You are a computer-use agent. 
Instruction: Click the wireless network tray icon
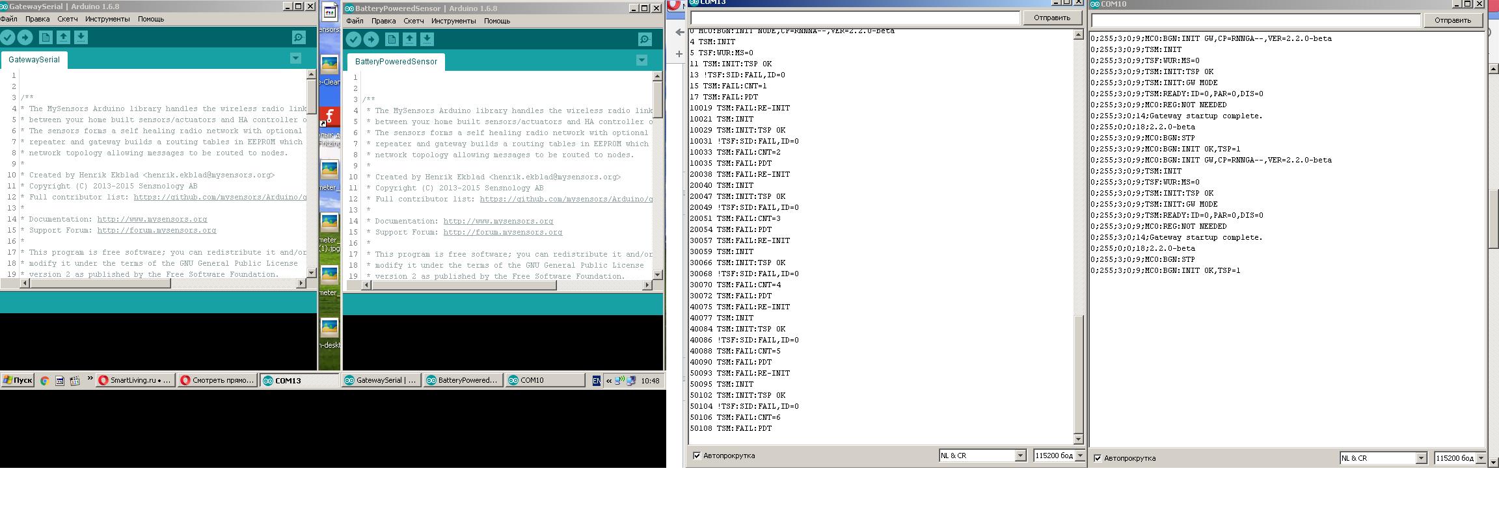pyautogui.click(x=620, y=381)
